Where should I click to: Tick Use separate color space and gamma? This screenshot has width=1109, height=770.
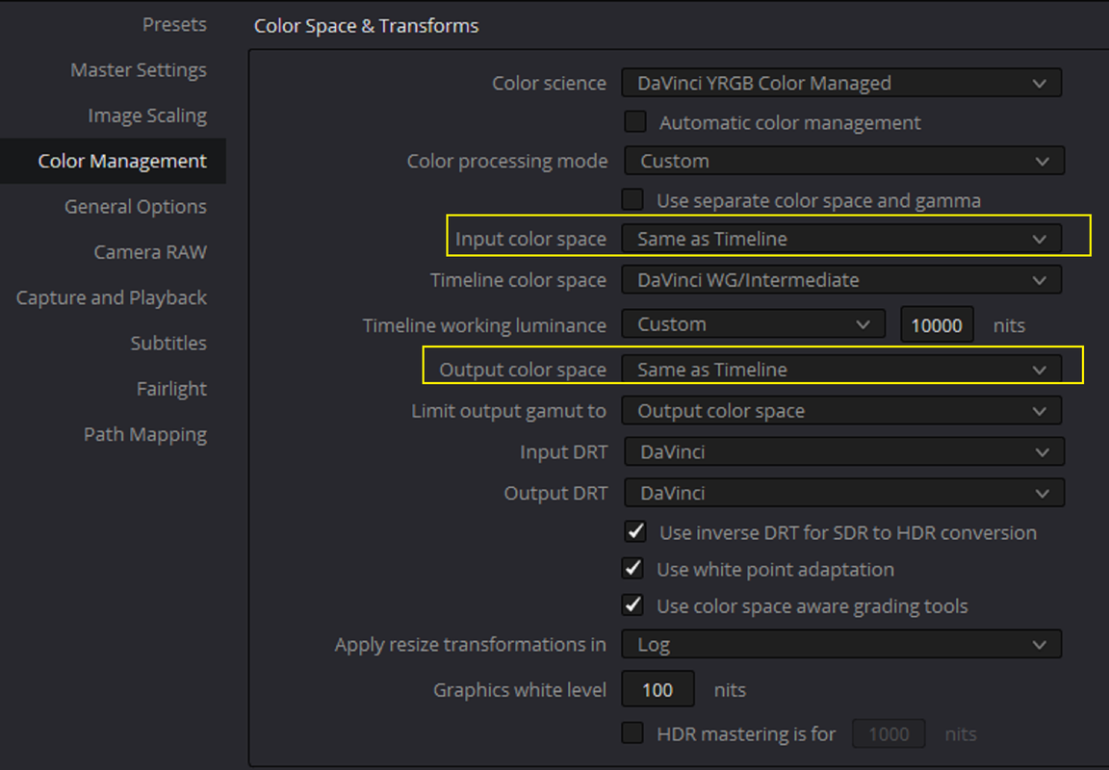(632, 199)
